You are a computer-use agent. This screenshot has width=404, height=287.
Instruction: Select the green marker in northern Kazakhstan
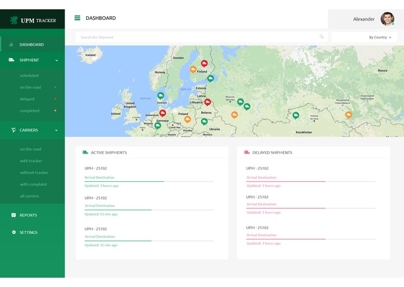point(296,115)
